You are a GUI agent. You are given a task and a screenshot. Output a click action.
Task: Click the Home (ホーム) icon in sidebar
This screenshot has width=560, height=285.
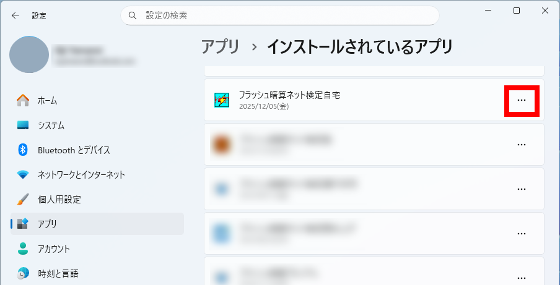23,100
